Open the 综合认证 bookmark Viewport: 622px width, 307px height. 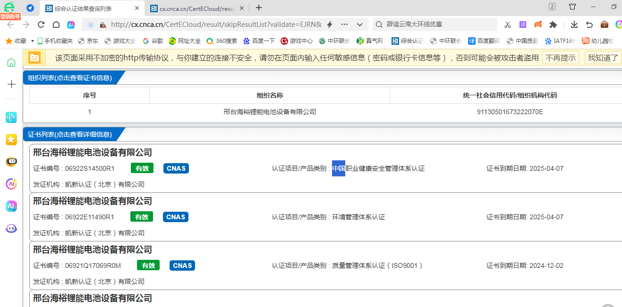pos(408,41)
